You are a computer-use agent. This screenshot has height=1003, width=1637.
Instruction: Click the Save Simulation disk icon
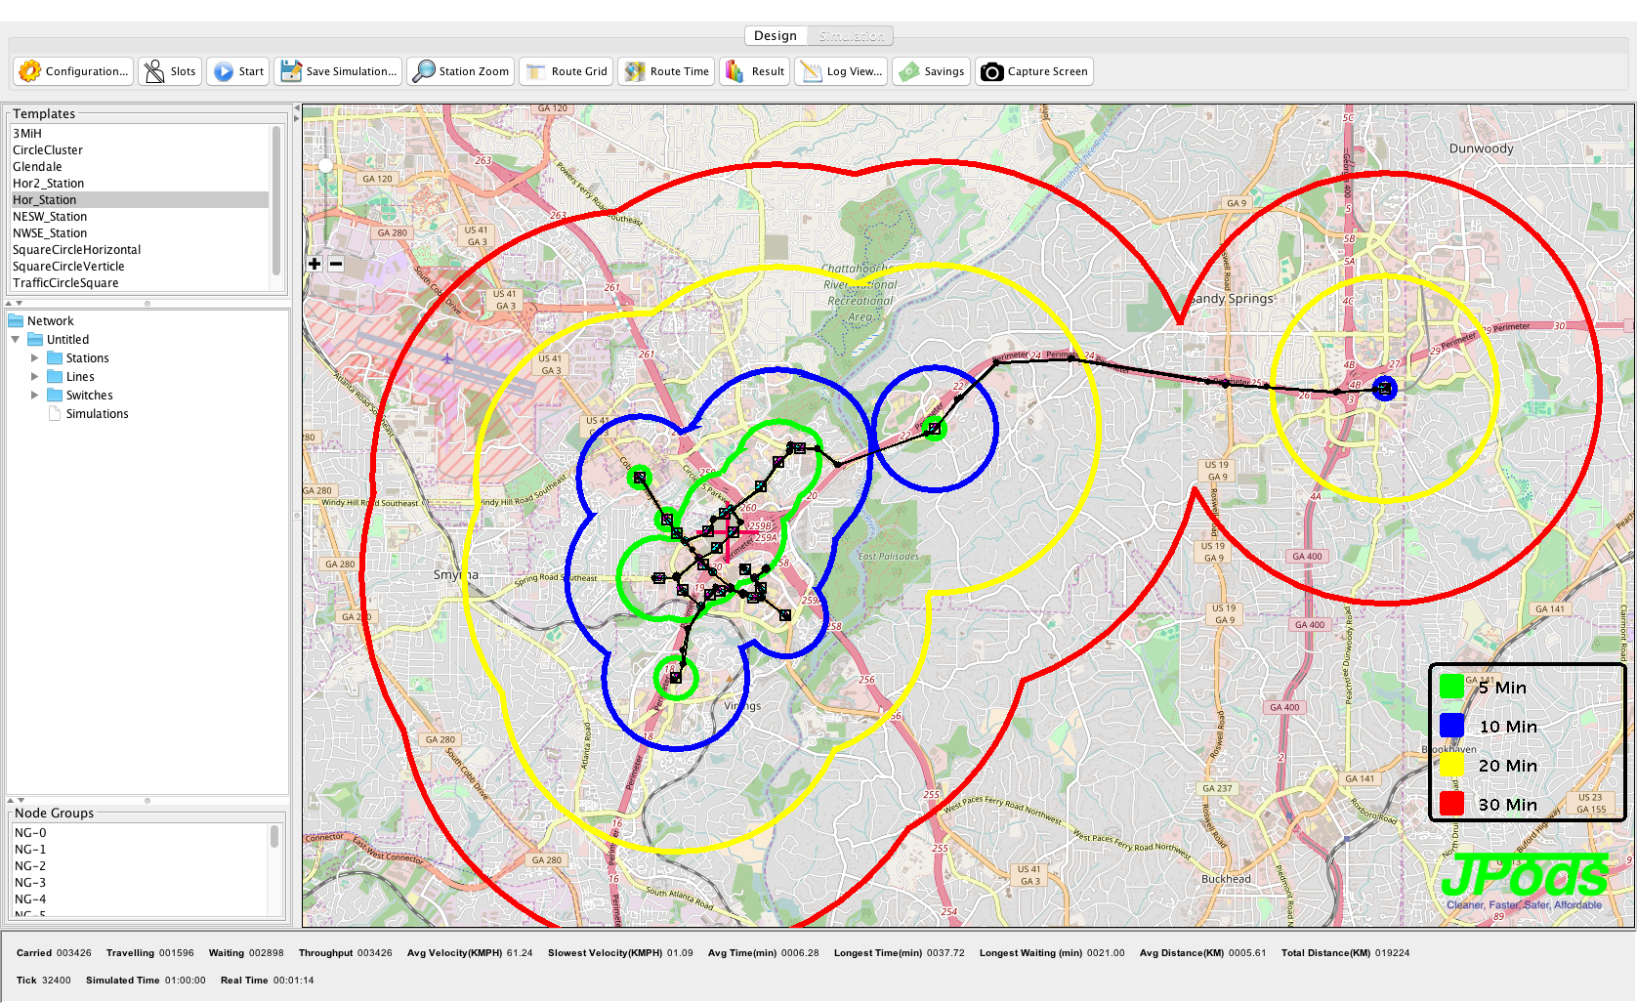point(290,71)
